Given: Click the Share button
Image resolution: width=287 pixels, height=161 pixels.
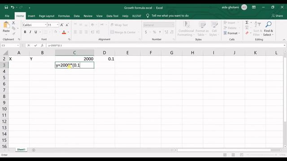Looking at the screenshot, I should 277,16.
